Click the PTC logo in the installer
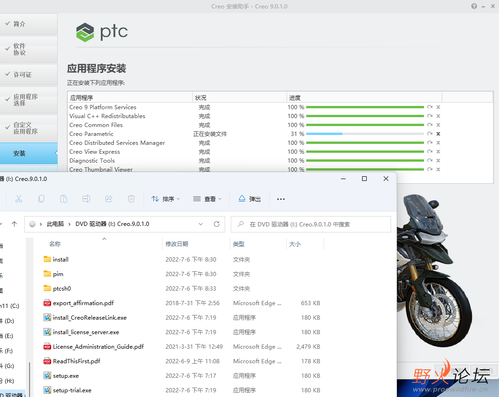The width and height of the screenshot is (499, 397). 102,32
